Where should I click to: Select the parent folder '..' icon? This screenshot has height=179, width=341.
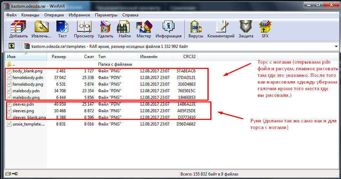coord(9,64)
